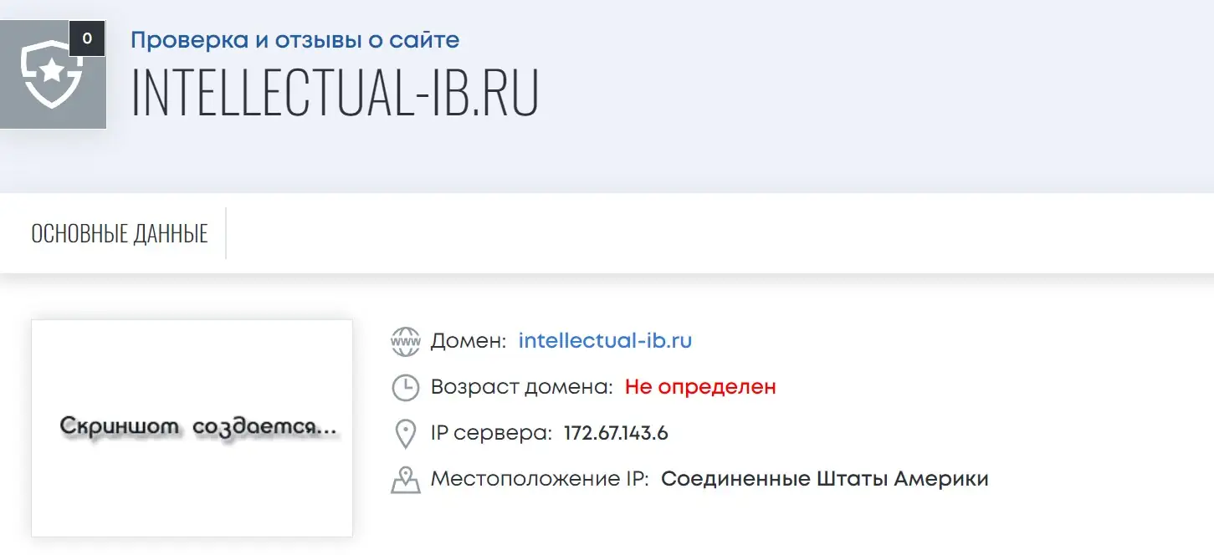Click the Домен label text

tap(469, 341)
